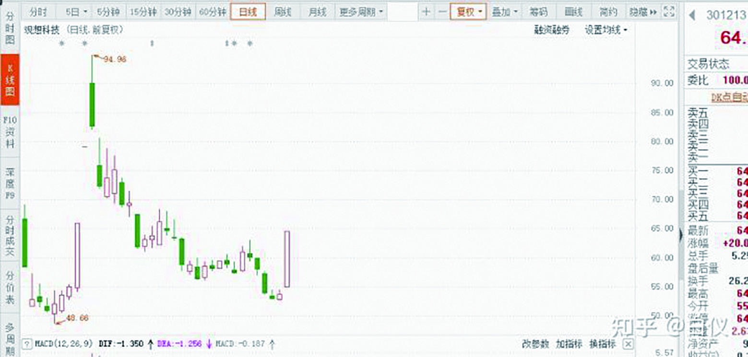The image size is (748, 357).
Task: Open the 筹码 chip distribution tool
Action: 539,12
